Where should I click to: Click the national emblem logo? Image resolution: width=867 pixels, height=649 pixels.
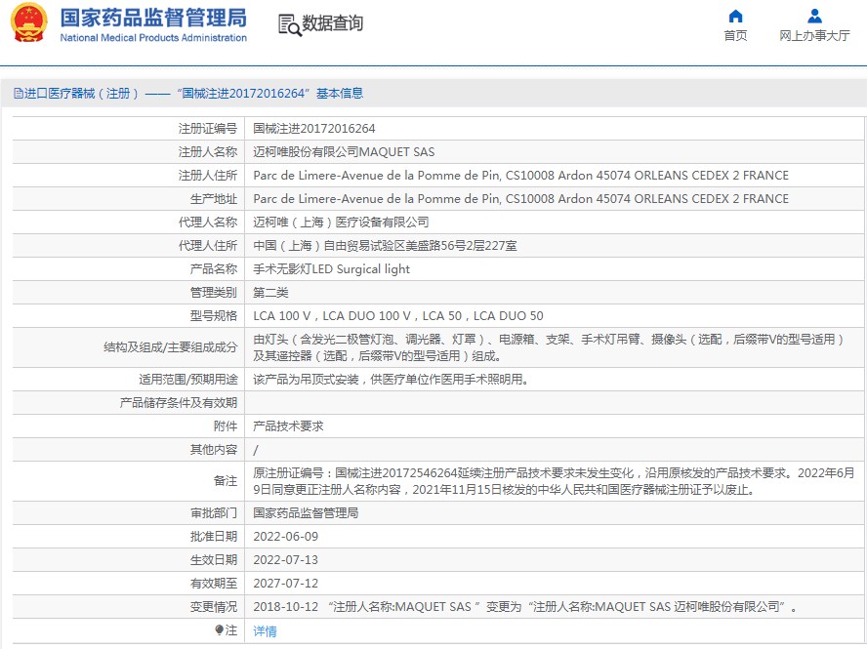pyautogui.click(x=28, y=23)
